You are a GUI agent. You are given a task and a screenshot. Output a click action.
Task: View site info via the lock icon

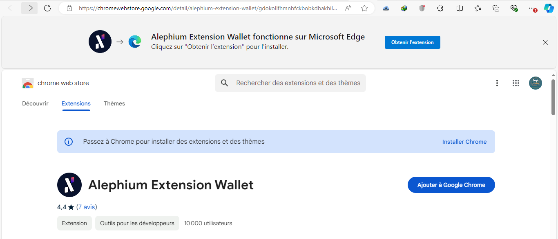[x=69, y=8]
